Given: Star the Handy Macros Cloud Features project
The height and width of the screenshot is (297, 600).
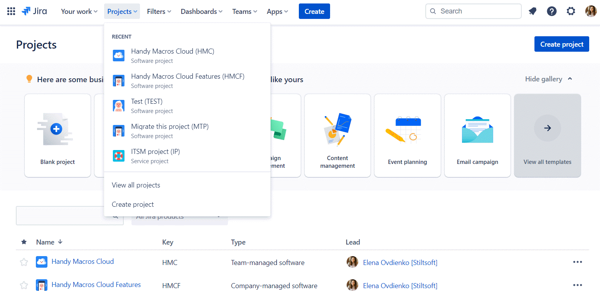Looking at the screenshot, I should [x=24, y=285].
